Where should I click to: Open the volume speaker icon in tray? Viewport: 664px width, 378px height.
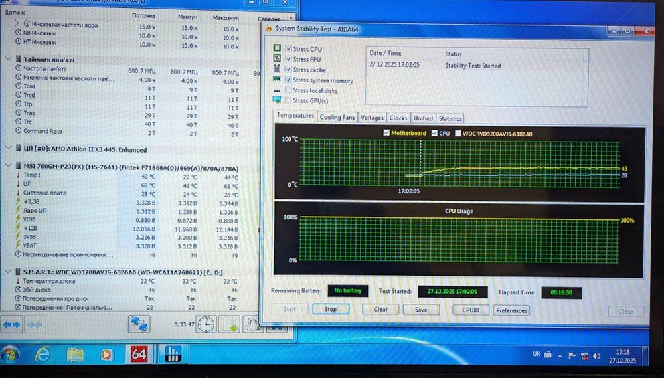597,356
